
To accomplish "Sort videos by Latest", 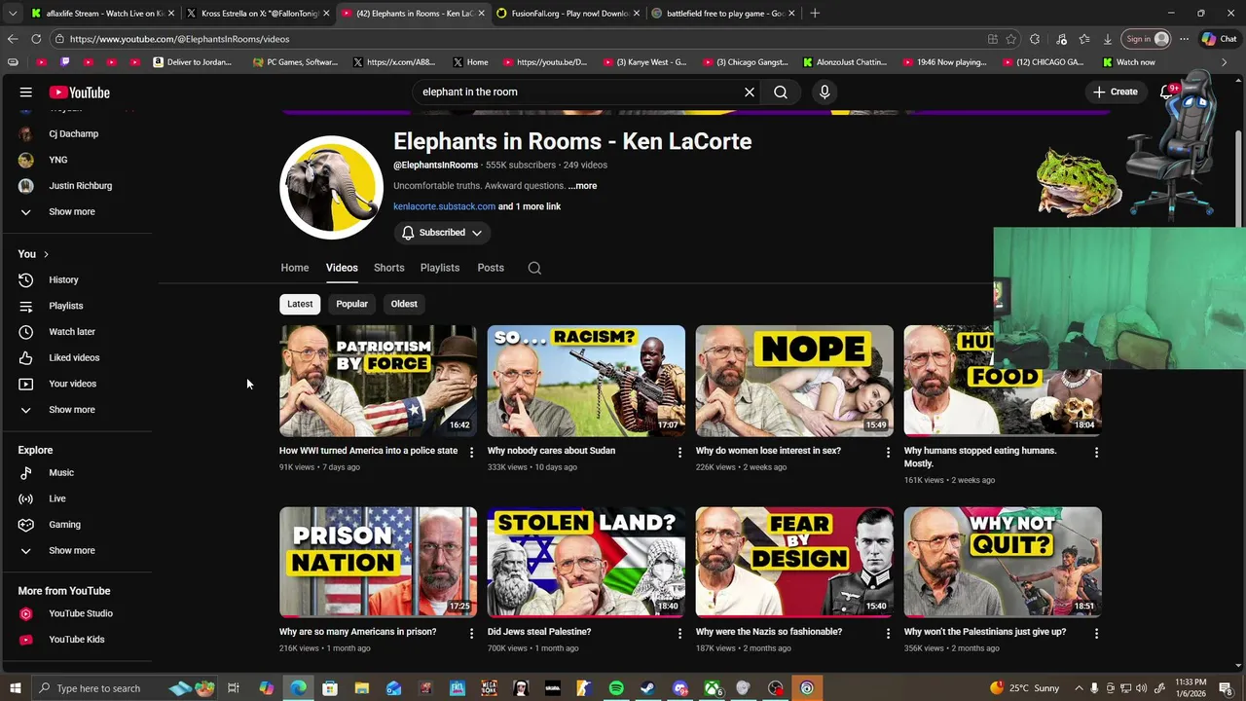I will [300, 304].
